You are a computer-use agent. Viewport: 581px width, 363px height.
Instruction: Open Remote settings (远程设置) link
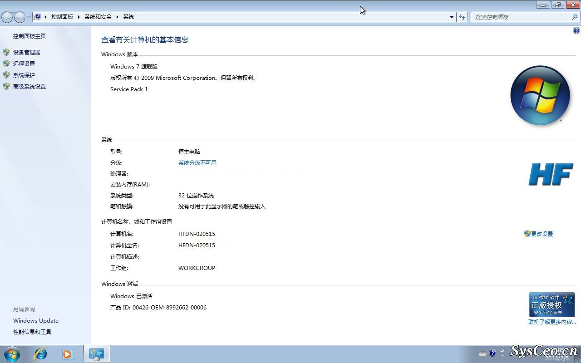(x=24, y=64)
